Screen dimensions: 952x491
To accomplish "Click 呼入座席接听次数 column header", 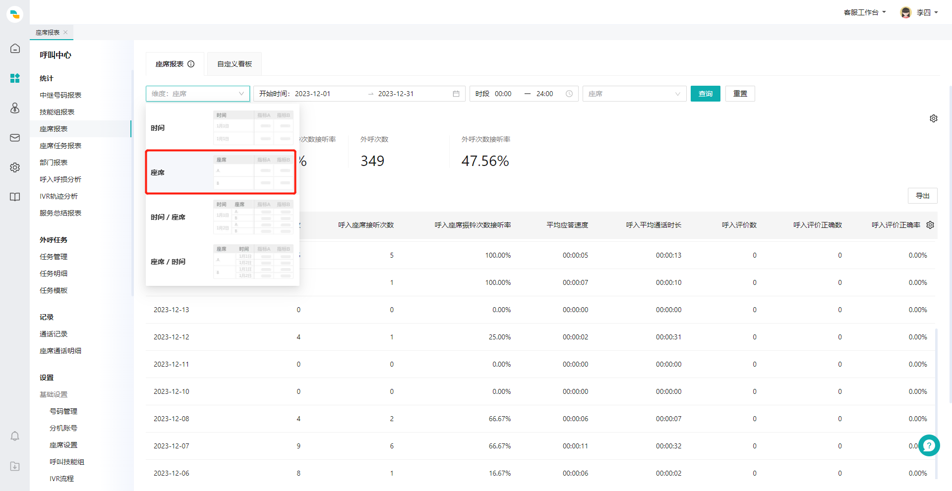I will coord(366,225).
